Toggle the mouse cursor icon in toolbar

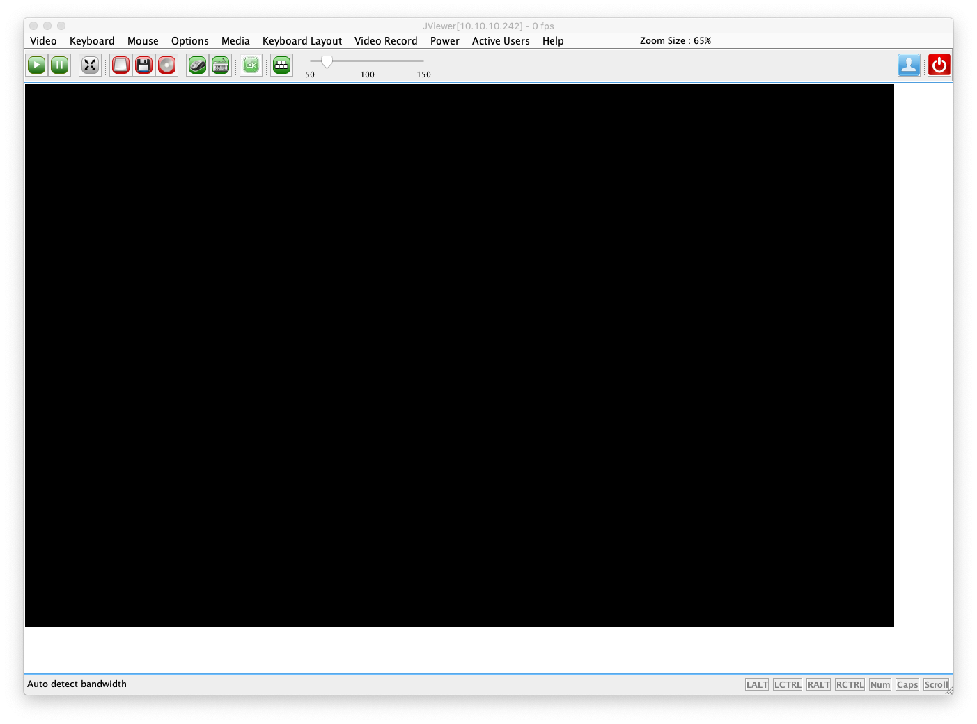pyautogui.click(x=198, y=65)
